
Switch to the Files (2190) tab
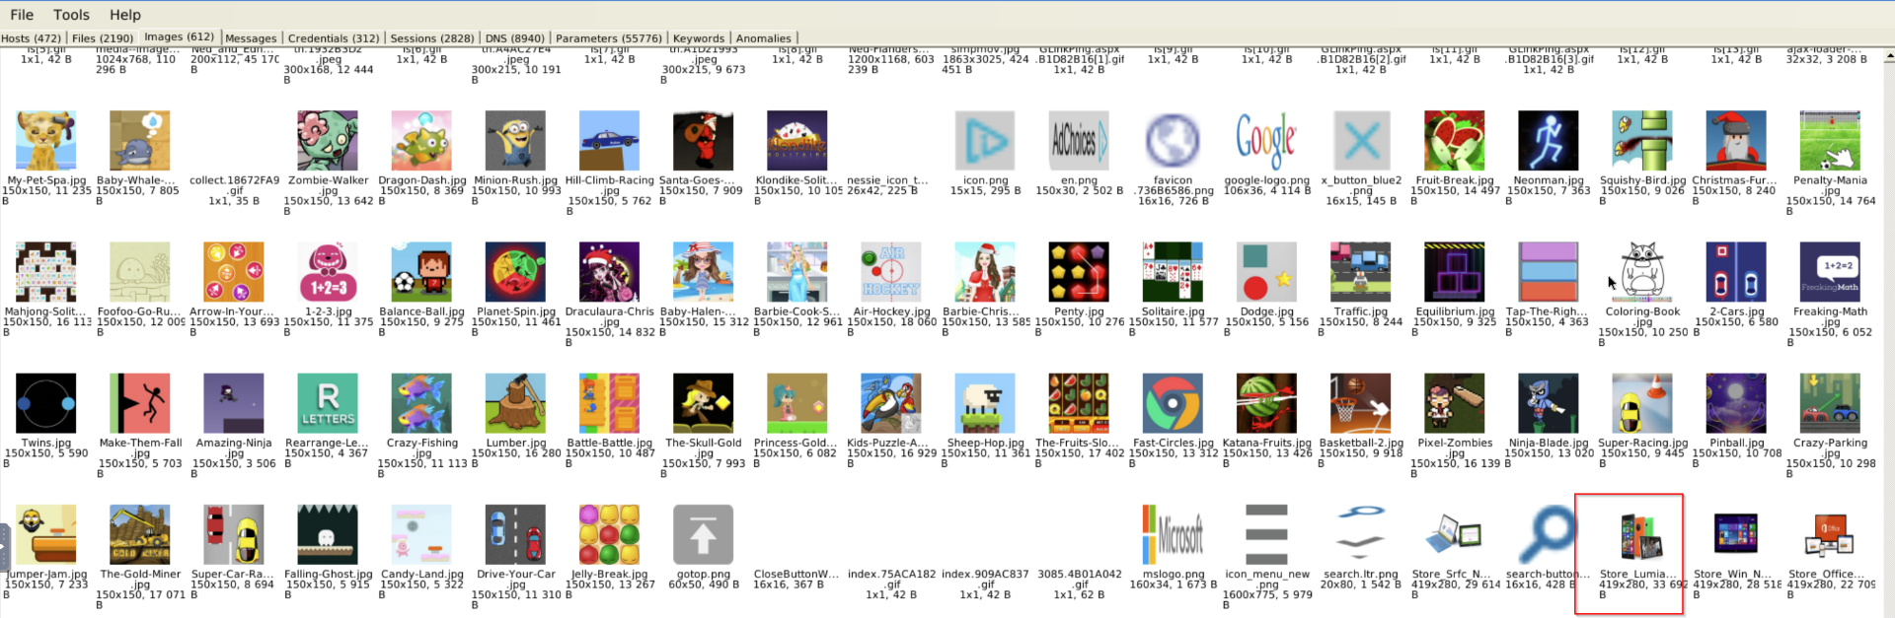[x=103, y=38]
